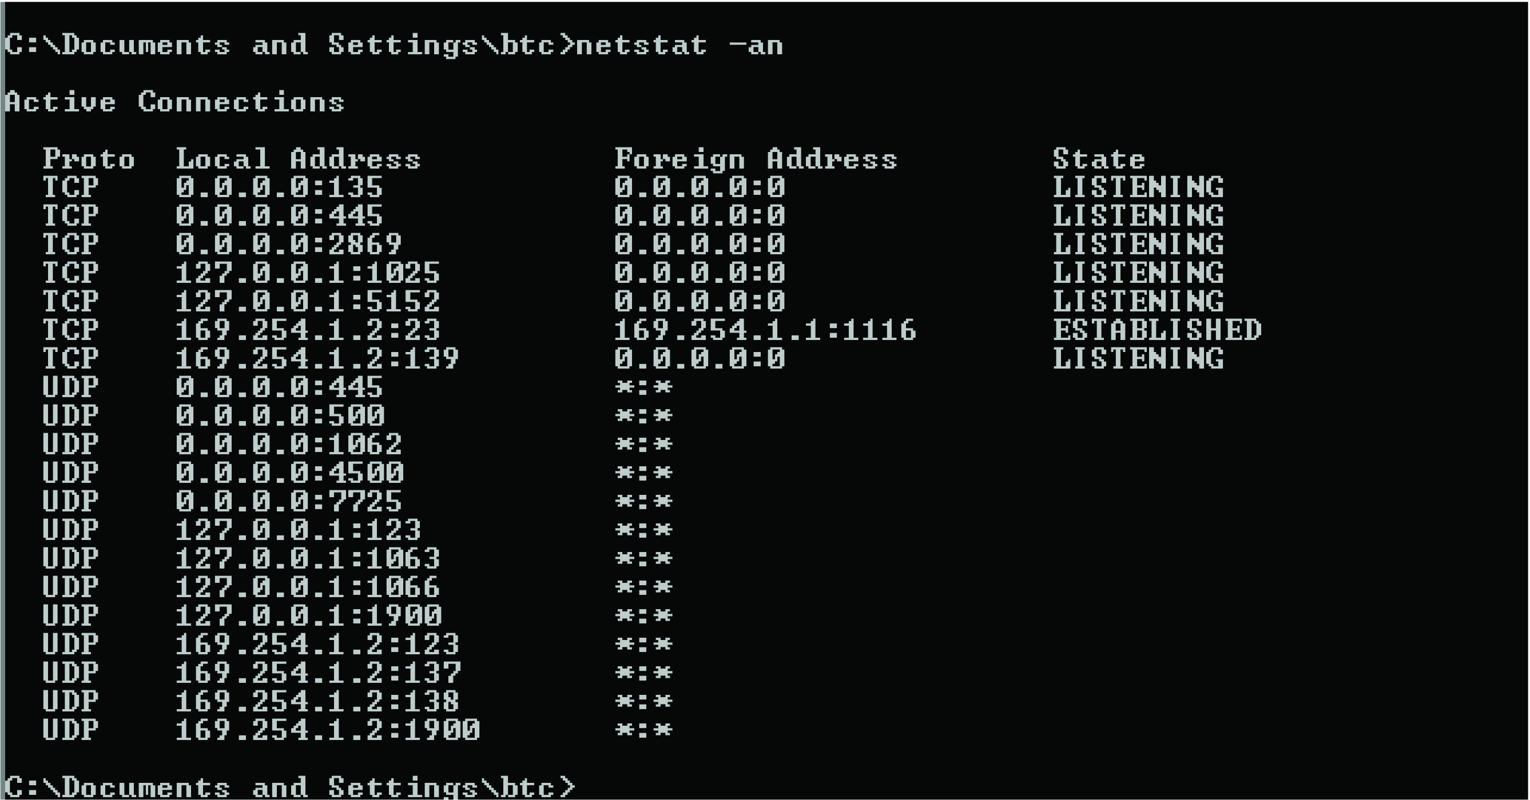Select UDP entry 169.254.1.2:1900
Image resolution: width=1530 pixels, height=800 pixels.
[328, 730]
